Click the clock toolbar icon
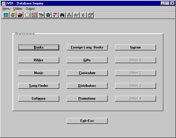This screenshot has width=176, height=138. (27, 15)
